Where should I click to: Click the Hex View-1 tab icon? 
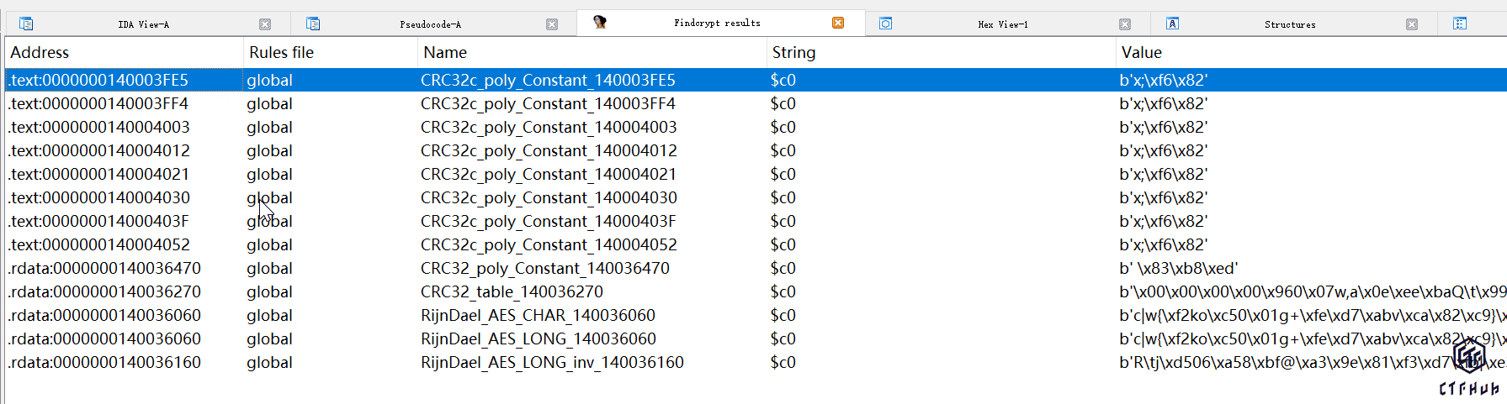885,24
